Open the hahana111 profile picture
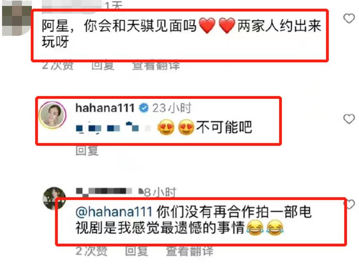359x267 pixels. click(53, 115)
